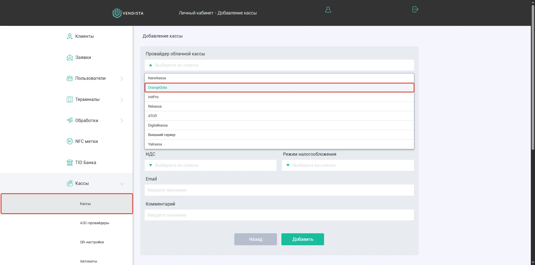Viewport: 535px width, 265px height.
Task: Expand the Пользователи submenu chevron
Action: pos(122,79)
